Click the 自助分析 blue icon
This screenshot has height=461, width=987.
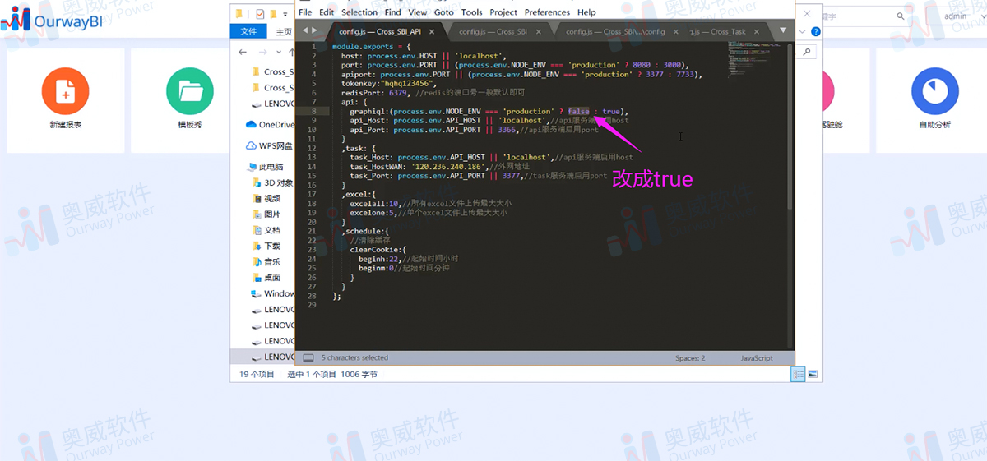(934, 91)
